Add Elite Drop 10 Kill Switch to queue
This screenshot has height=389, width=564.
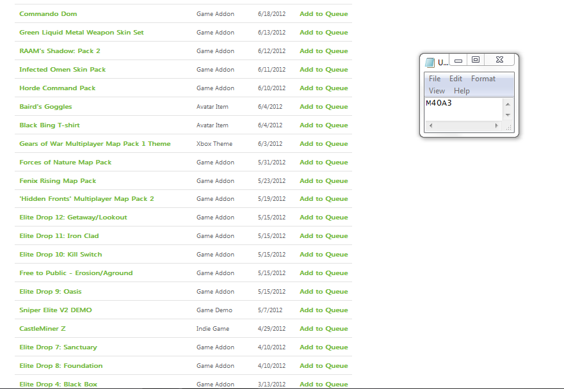(324, 255)
